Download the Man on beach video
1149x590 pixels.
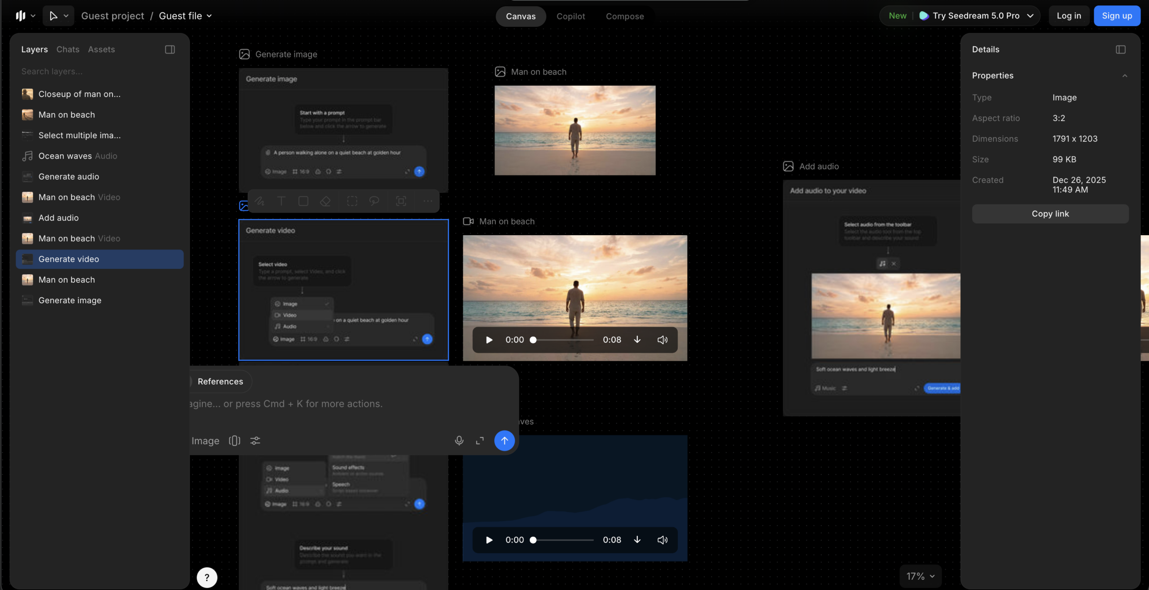pyautogui.click(x=637, y=340)
